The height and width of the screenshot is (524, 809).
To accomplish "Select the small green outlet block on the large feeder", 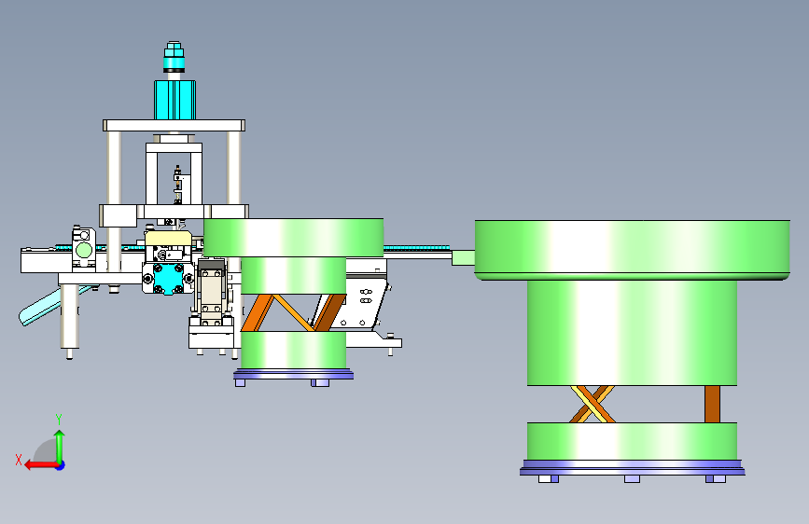I will (464, 258).
